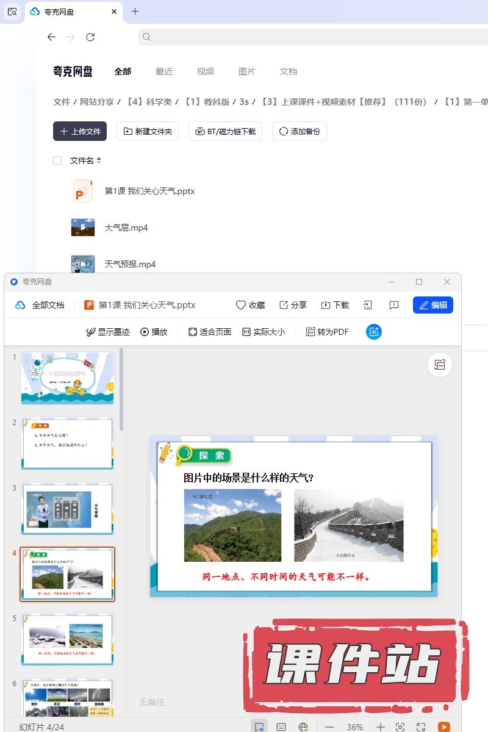Viewport: 488px width, 732px height.
Task: Download the file with 下载 icon
Action: pos(326,305)
